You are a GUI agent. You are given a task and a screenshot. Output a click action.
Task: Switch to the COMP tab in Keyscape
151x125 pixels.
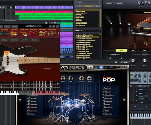tap(144, 50)
